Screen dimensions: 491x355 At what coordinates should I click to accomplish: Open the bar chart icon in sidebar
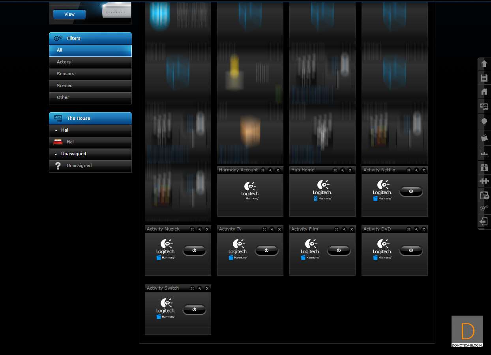tap(484, 153)
